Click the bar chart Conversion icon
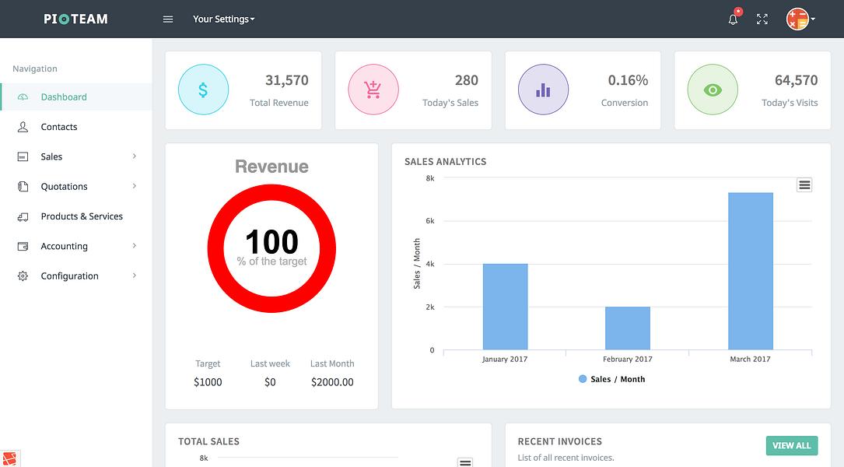 coord(543,90)
